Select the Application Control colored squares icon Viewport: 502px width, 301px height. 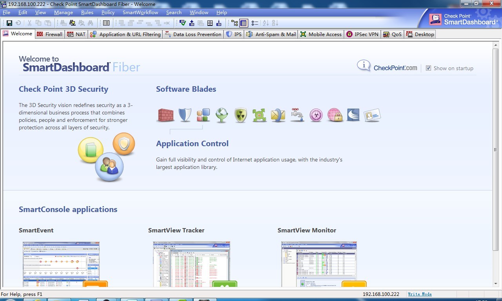tap(203, 115)
